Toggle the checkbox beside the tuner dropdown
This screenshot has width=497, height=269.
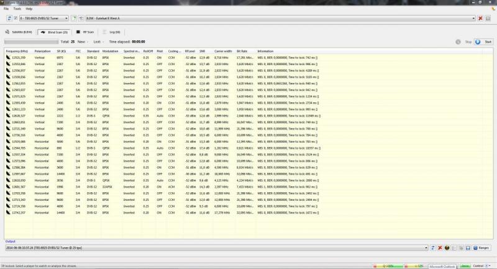15,19
